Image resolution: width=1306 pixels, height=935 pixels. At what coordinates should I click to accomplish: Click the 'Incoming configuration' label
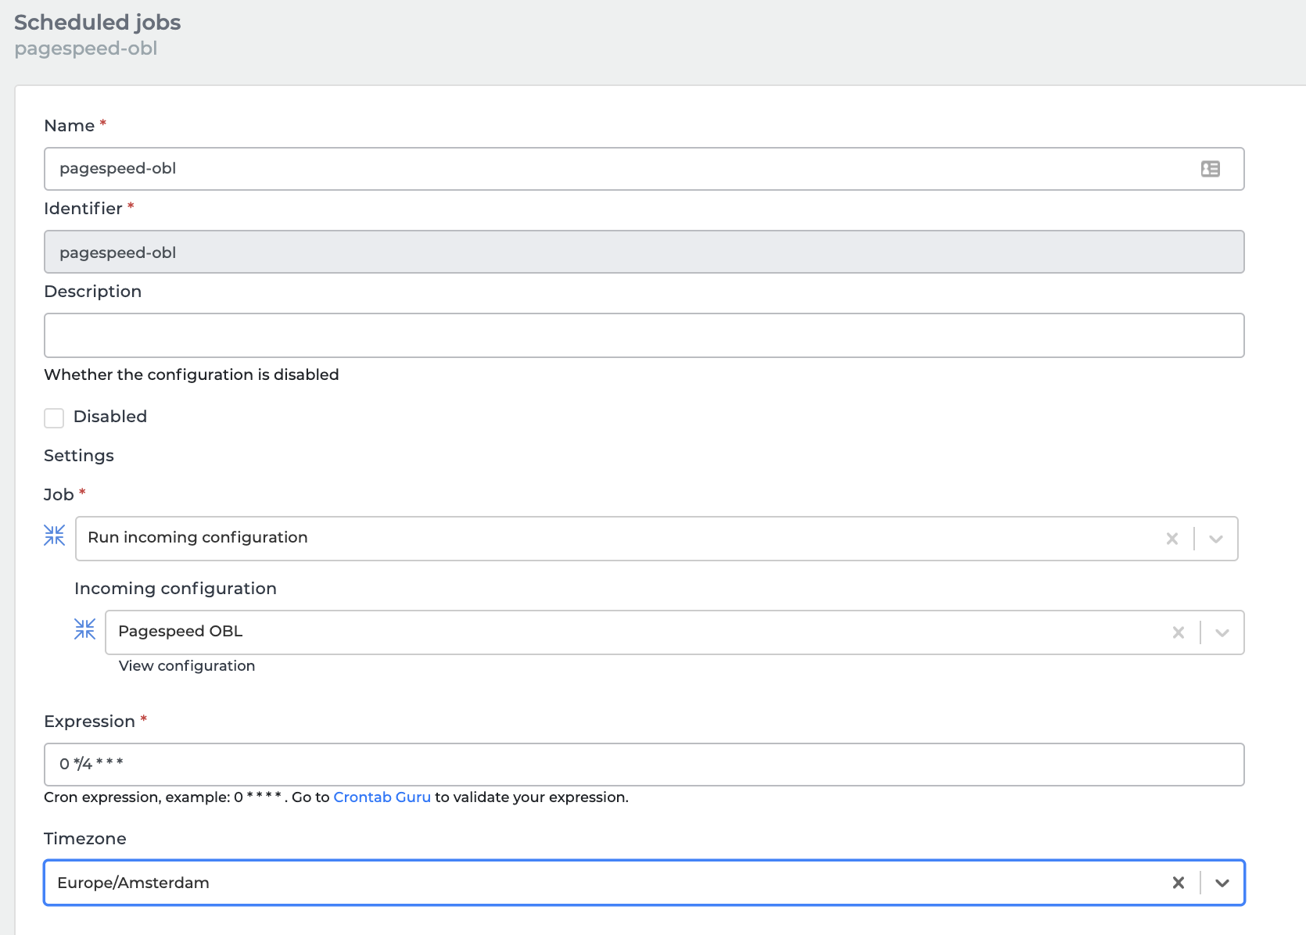point(175,589)
